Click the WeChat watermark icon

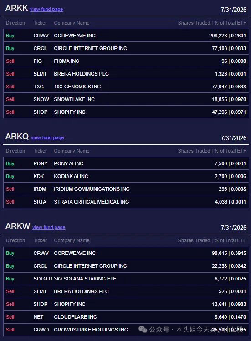coord(143,329)
